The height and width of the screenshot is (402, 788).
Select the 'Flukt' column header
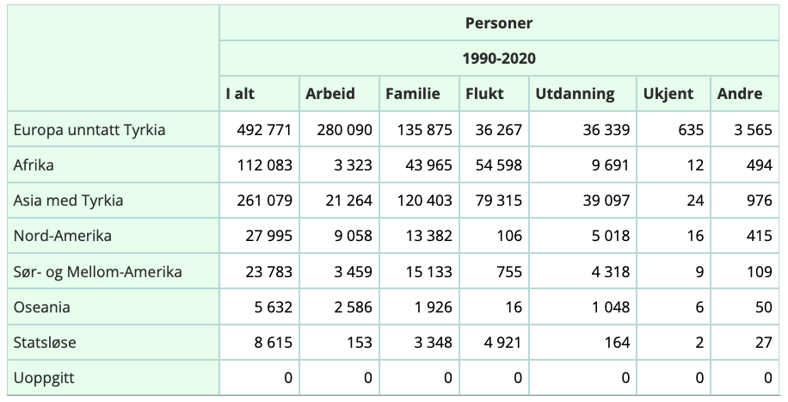click(484, 94)
